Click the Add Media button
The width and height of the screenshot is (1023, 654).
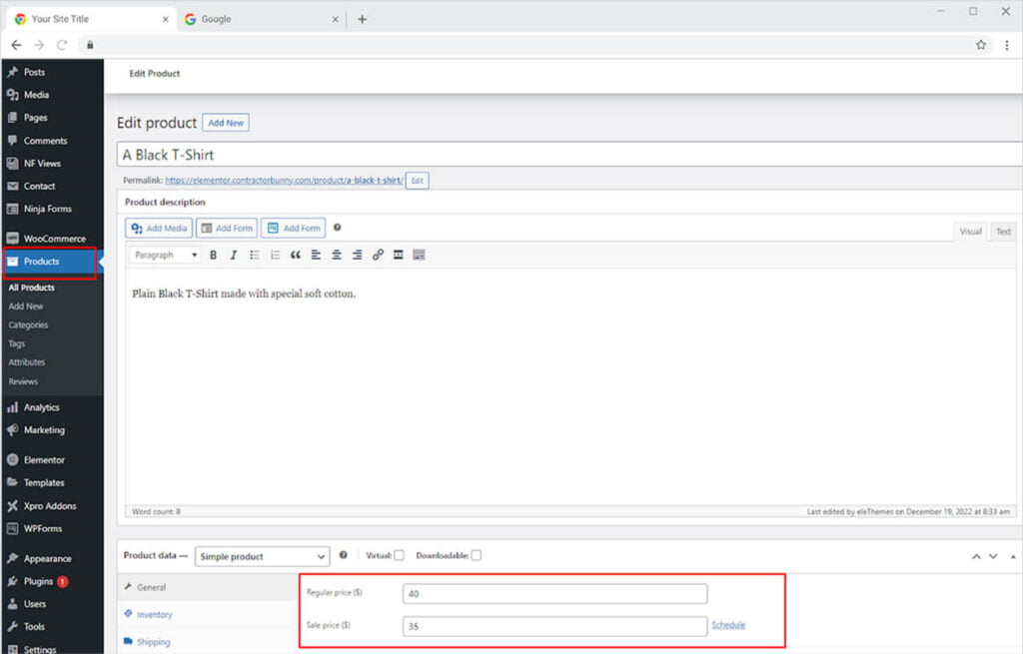pyautogui.click(x=159, y=229)
